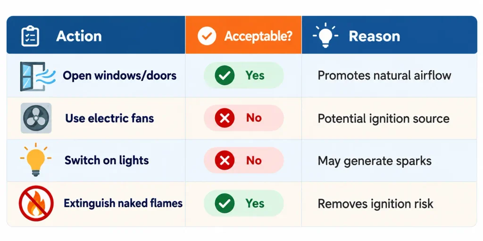Click the Yes pill for Extinguish naked flames
This screenshot has height=241, width=483.
(244, 203)
